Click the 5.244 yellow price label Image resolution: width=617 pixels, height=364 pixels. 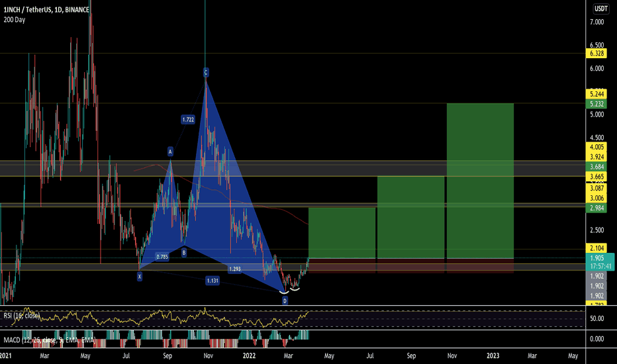596,94
